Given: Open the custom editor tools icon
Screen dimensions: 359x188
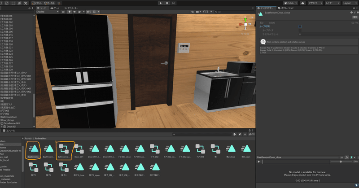Looking at the screenshot, I should 26,3.
